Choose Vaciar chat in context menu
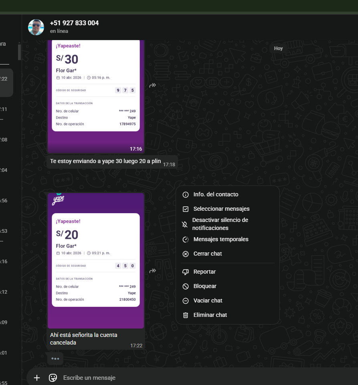Viewport: 358px width, 385px height. [x=208, y=300]
